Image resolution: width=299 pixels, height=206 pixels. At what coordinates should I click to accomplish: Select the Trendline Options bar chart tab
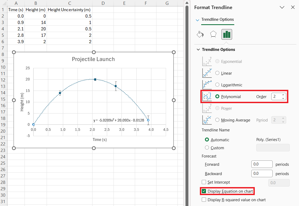[x=227, y=35]
